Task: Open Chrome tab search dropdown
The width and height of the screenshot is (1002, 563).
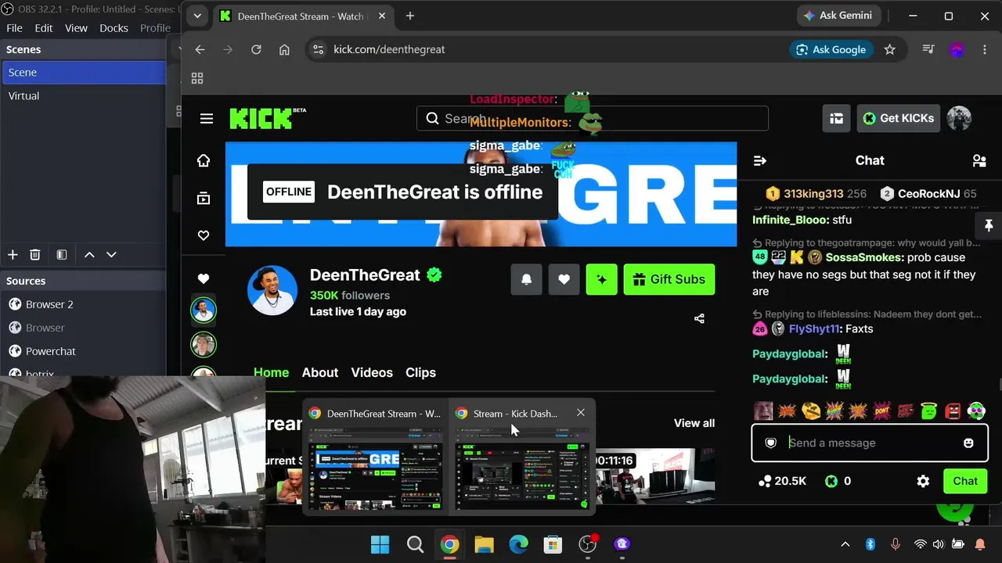Action: [197, 16]
